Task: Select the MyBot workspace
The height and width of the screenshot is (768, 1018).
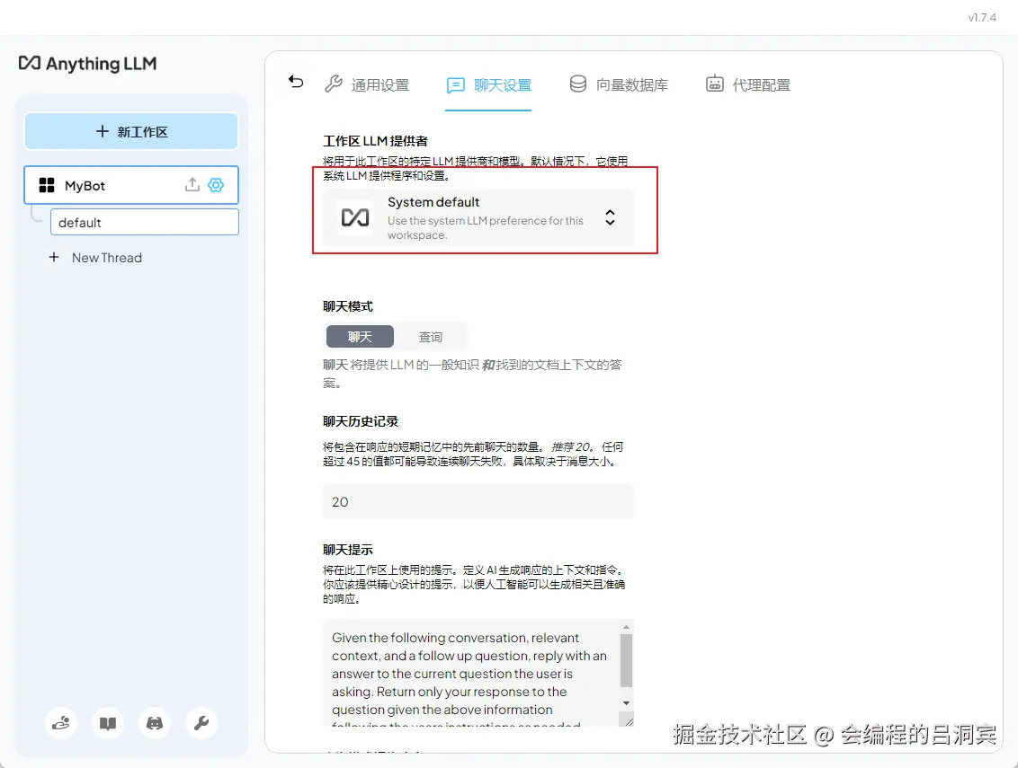Action: tap(131, 185)
